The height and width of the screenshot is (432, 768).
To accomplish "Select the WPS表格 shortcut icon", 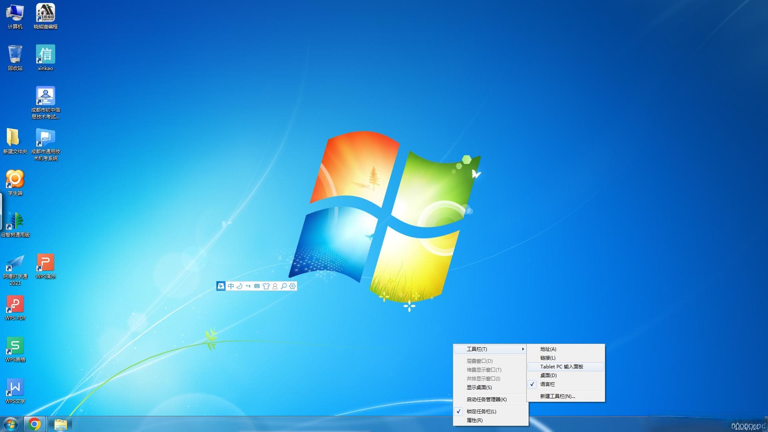I will point(15,349).
